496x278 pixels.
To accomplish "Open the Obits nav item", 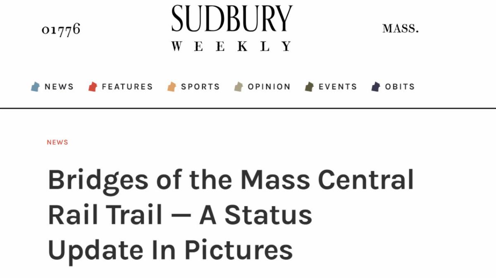I will 400,87.
